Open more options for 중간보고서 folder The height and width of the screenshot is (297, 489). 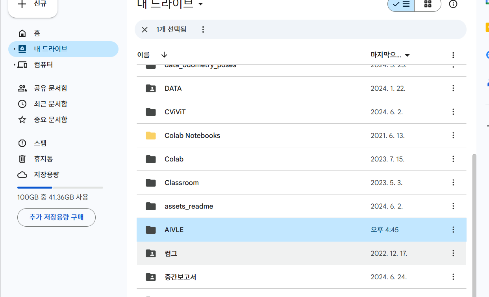click(x=453, y=277)
